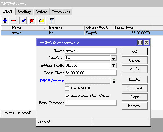Click the Cancel button

pyautogui.click(x=134, y=60)
